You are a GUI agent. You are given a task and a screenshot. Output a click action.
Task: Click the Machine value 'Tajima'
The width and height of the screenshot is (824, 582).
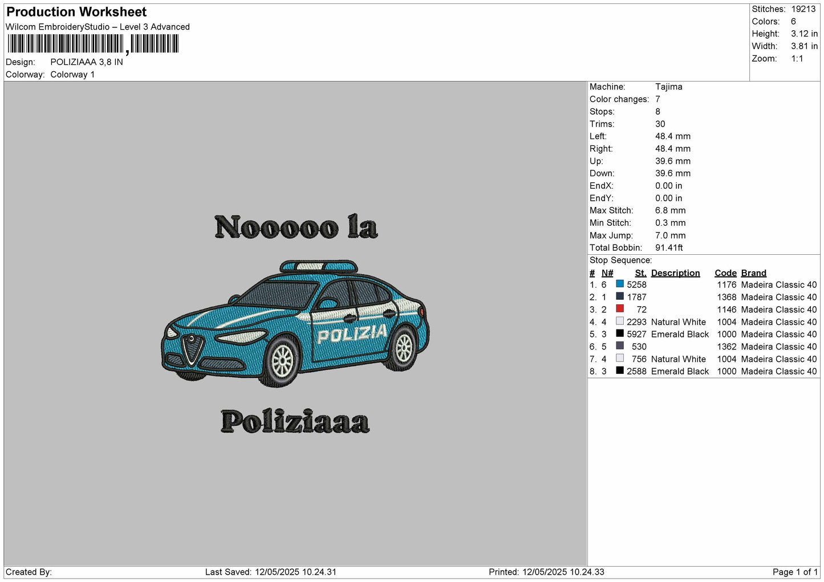tap(668, 87)
